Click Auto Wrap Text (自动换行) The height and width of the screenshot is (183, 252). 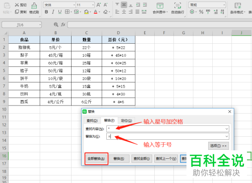click(x=177, y=9)
